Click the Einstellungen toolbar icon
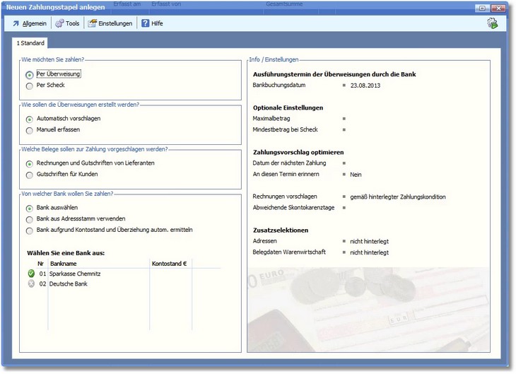The width and height of the screenshot is (516, 374). pyautogui.click(x=92, y=23)
